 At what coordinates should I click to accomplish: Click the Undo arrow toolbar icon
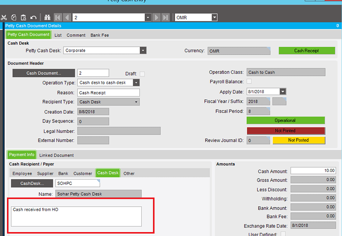click(33, 17)
